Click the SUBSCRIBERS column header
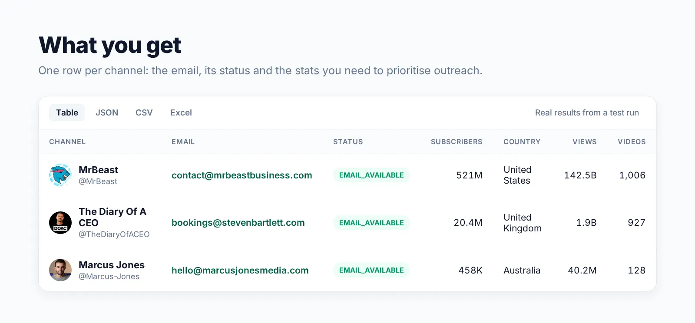This screenshot has width=695, height=323. coord(457,142)
